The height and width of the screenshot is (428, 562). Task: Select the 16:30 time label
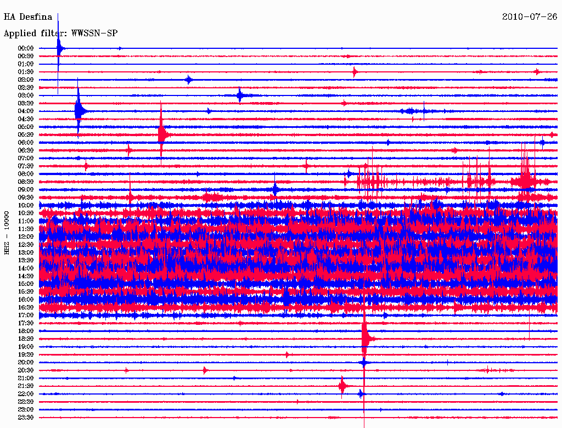tap(26, 308)
